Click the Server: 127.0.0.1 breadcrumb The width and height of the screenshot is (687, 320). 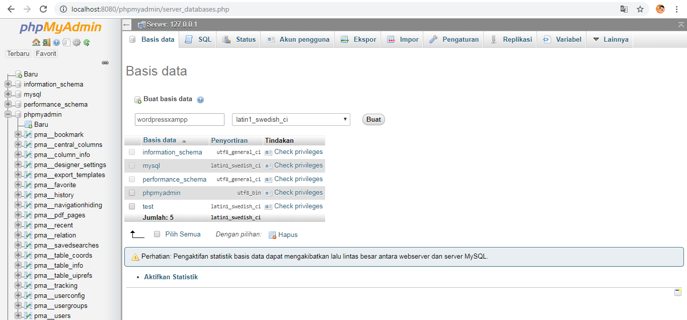pos(172,25)
